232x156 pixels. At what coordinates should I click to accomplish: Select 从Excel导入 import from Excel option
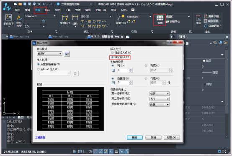(39, 69)
